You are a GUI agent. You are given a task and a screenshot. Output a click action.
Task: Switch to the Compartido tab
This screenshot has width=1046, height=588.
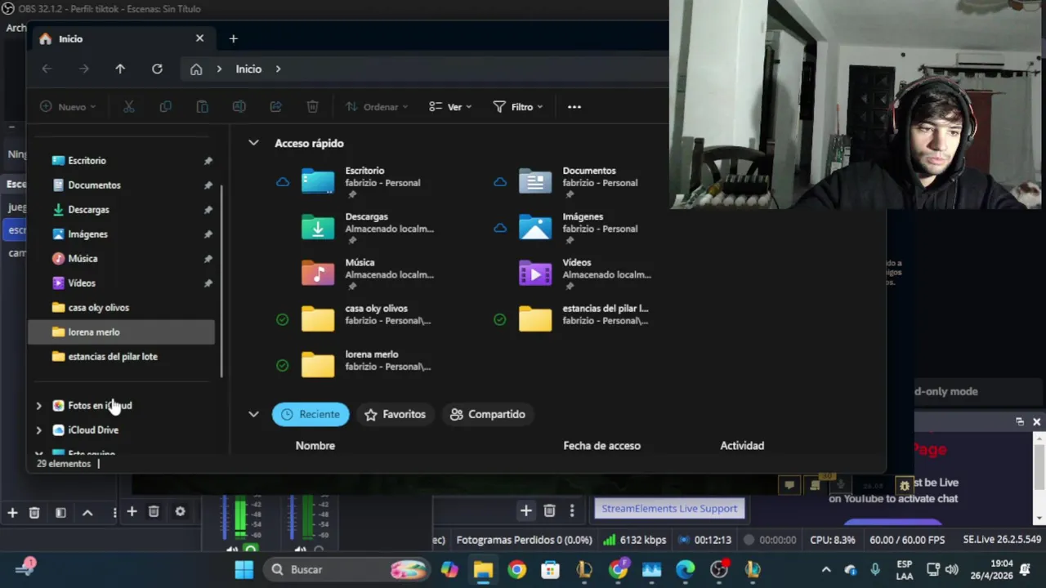[487, 414]
